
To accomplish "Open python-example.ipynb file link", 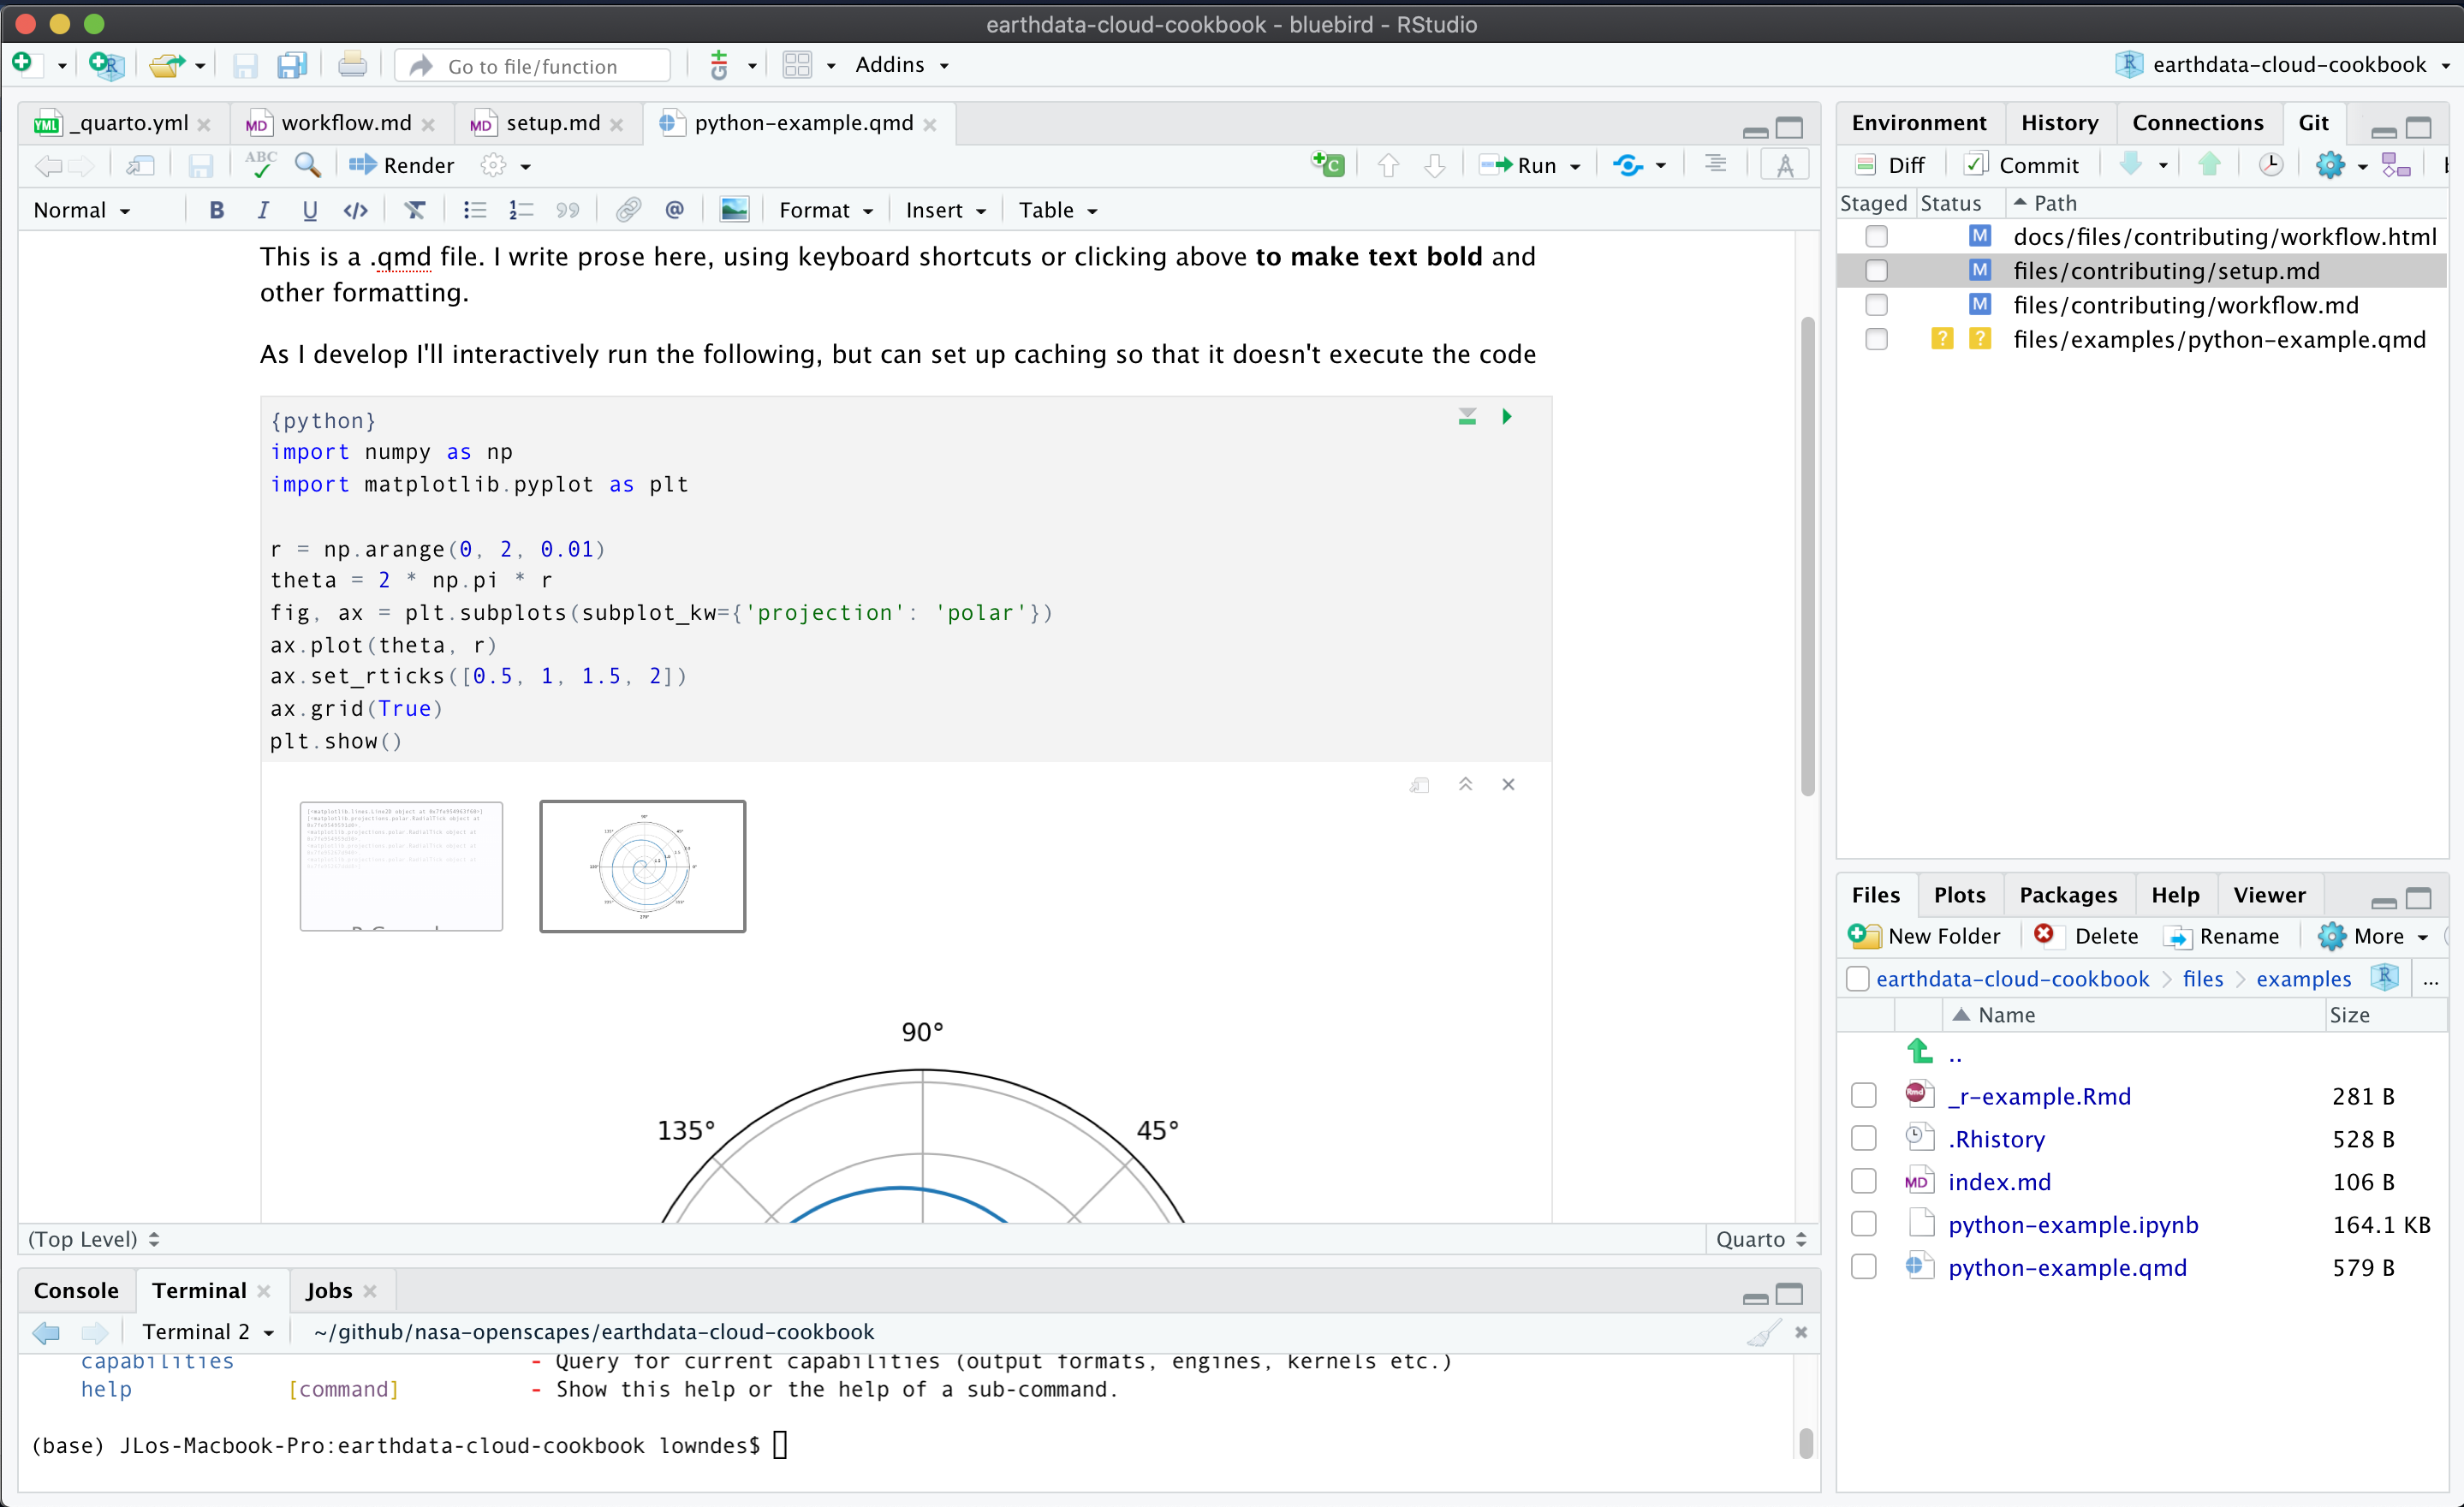I will (x=2072, y=1225).
